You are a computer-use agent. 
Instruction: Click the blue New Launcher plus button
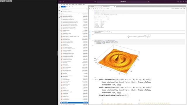[x=63, y=7]
